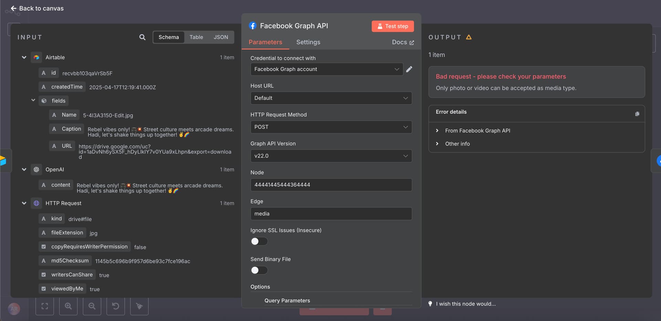Open the Facebook Graph account credential dropdown

[x=327, y=69]
